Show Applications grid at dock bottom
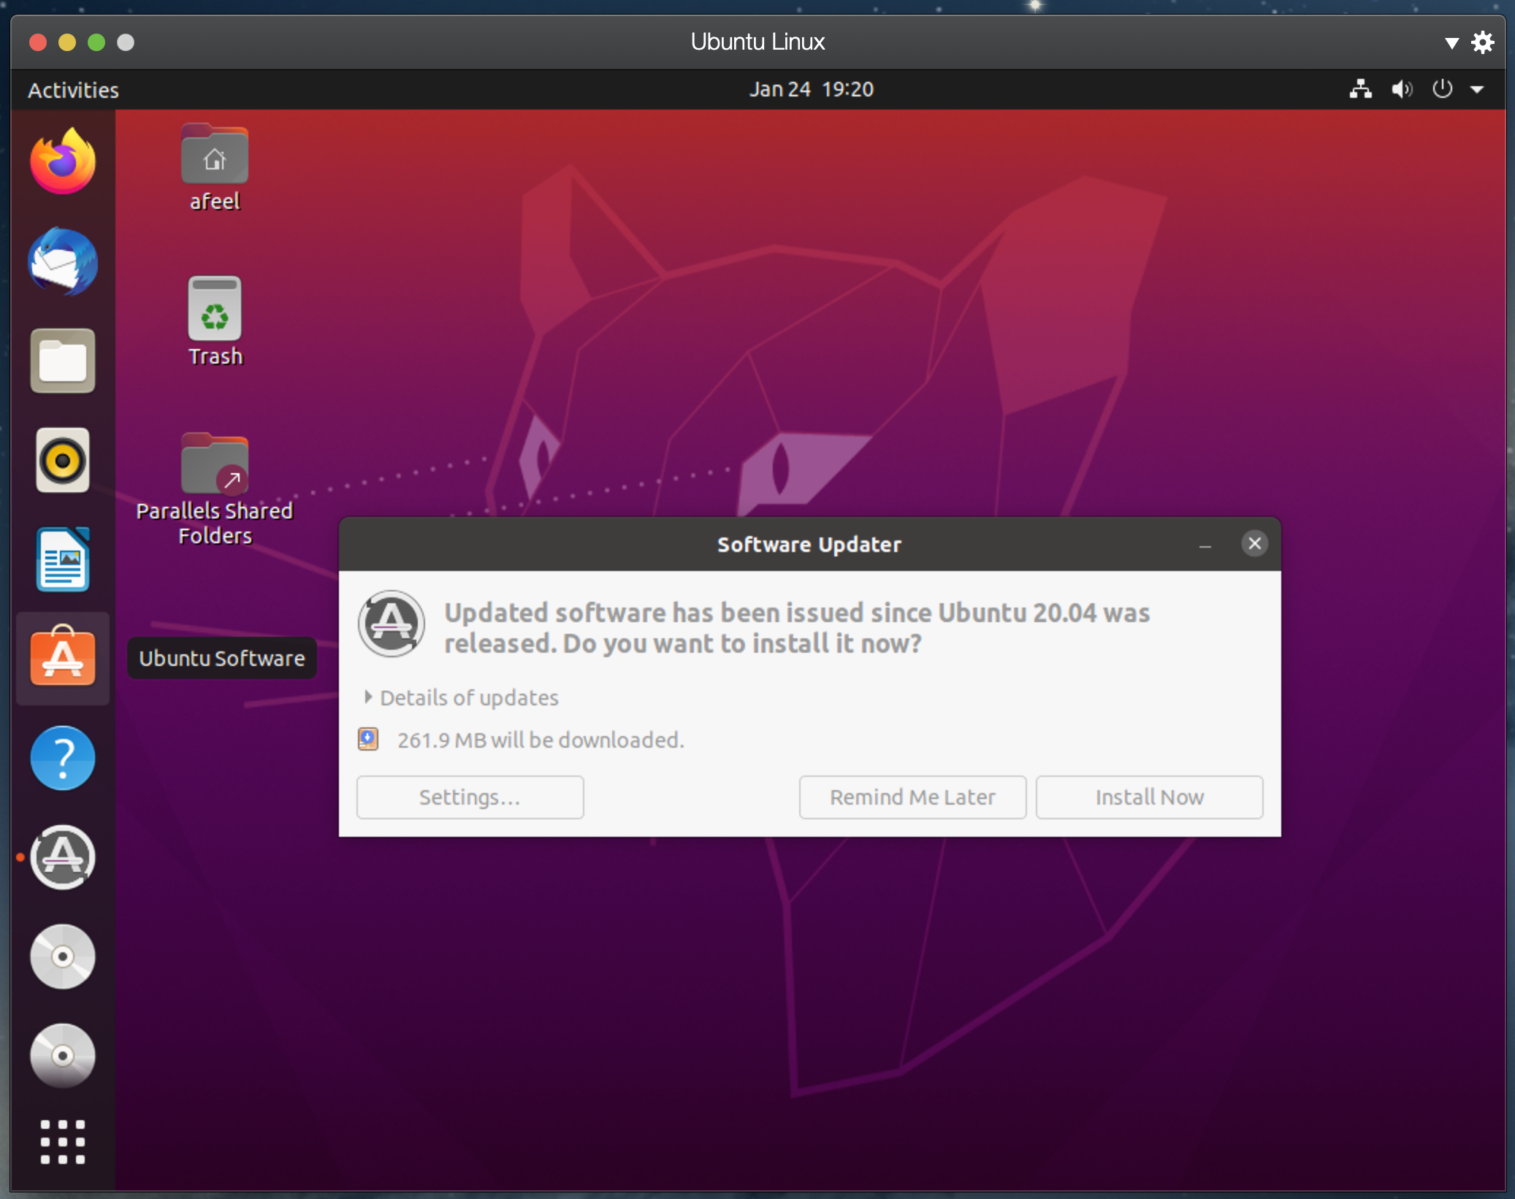 [x=63, y=1141]
